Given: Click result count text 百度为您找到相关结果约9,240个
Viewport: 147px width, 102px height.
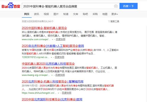Looking at the screenshot, I should pyautogui.click(x=38, y=21).
